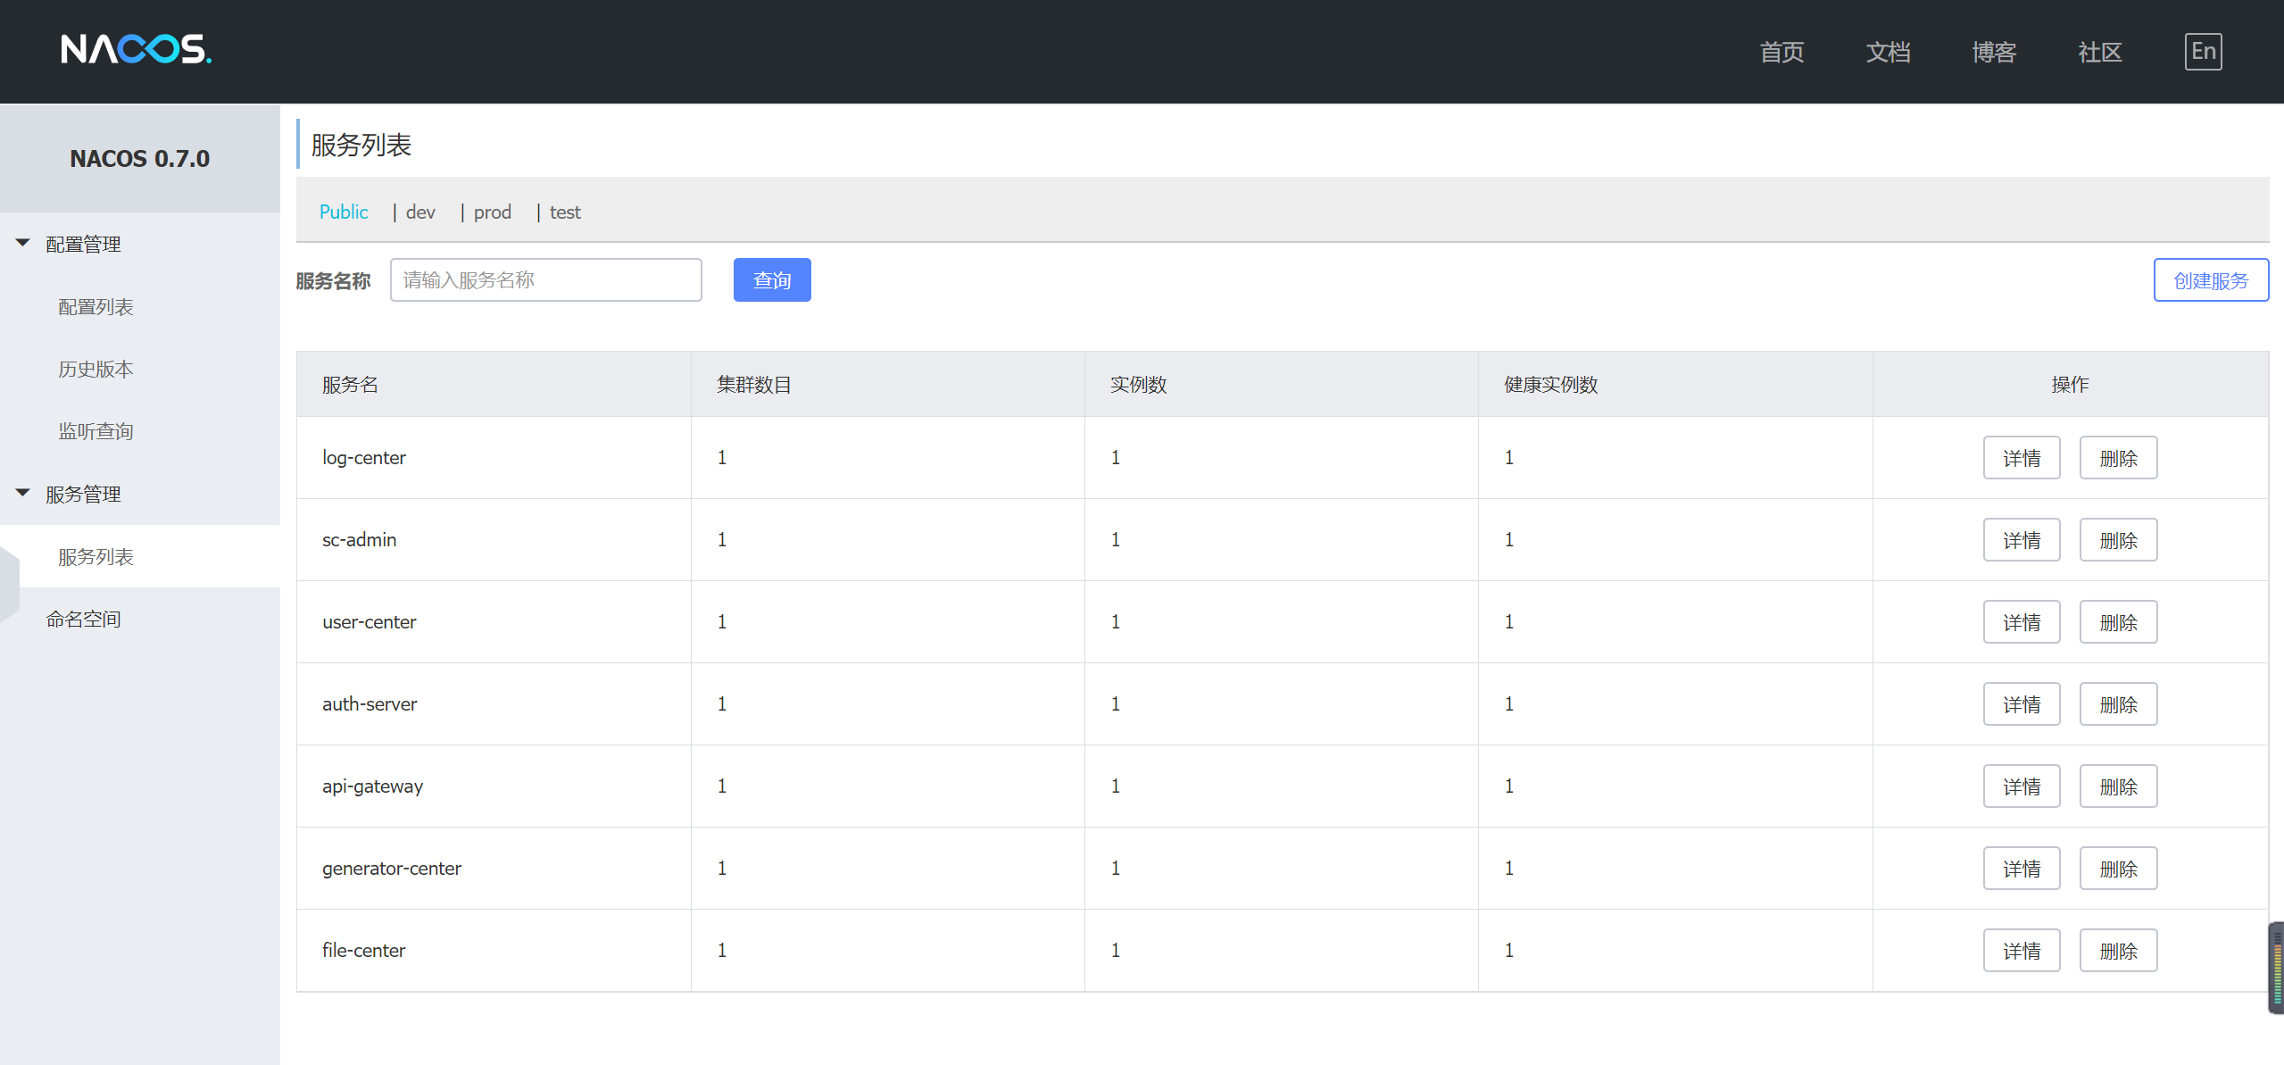The image size is (2284, 1065).
Task: Open 详情 for log-center service
Action: [2021, 458]
